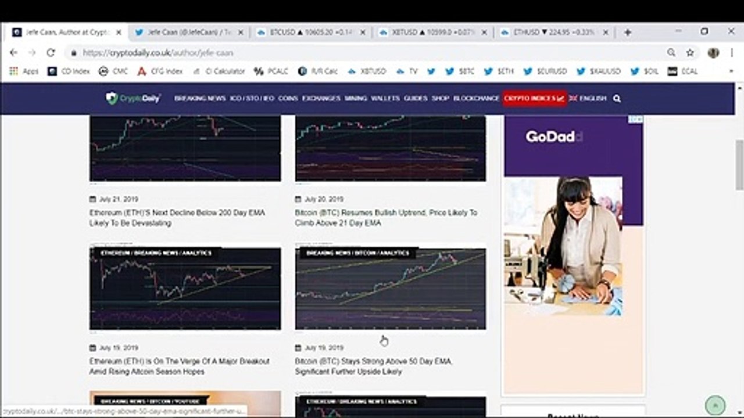This screenshot has width=744, height=418.
Task: Open Mining menu item
Action: (356, 99)
